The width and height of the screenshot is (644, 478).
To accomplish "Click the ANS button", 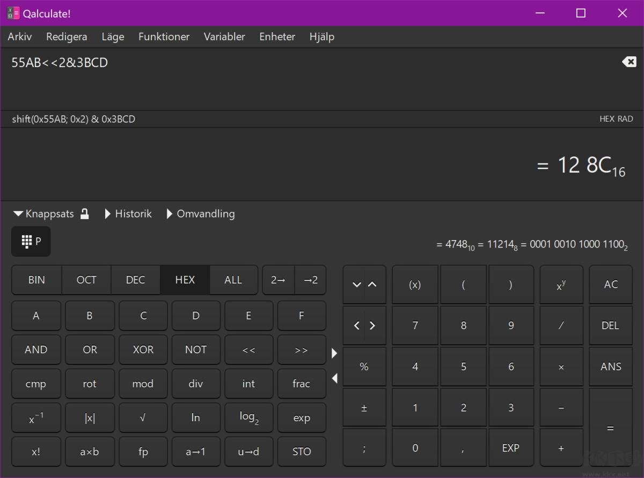I will (611, 367).
